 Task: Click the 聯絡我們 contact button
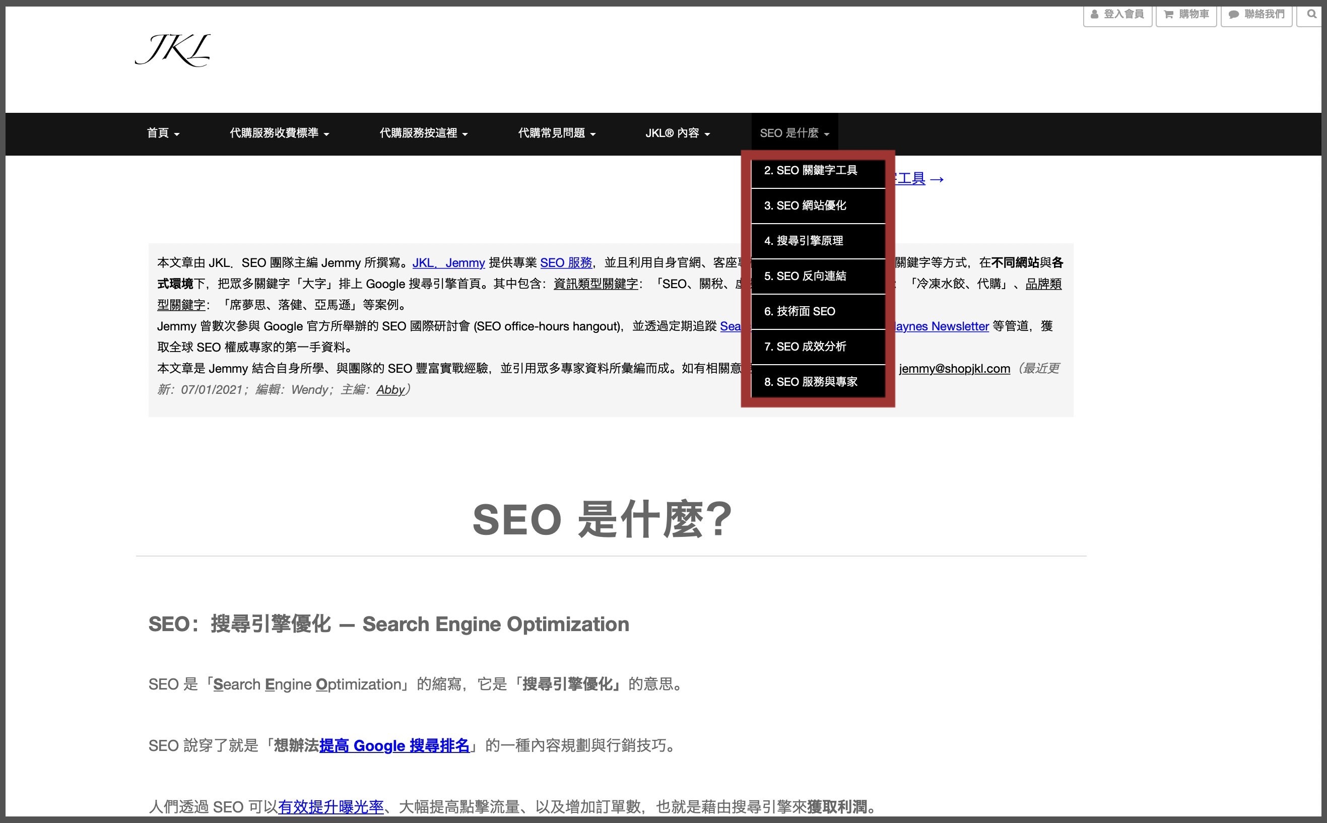[1256, 14]
